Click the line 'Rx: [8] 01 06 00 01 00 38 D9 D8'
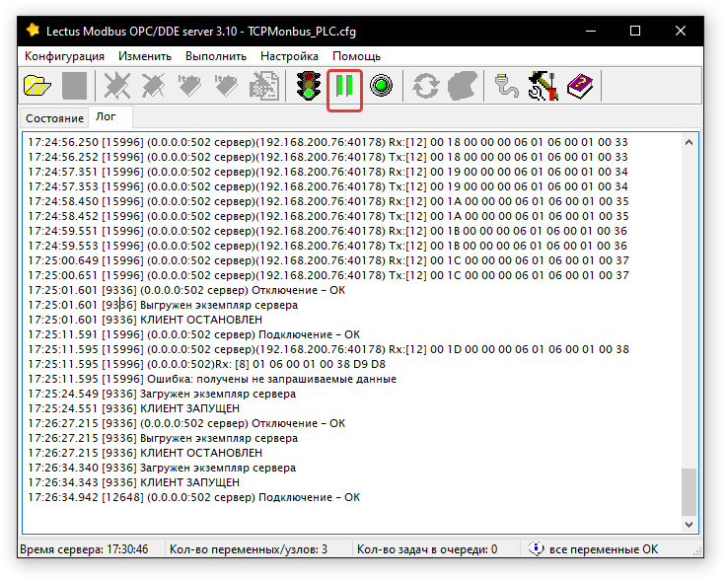Viewport: 725px width, 580px height. pyautogui.click(x=207, y=364)
